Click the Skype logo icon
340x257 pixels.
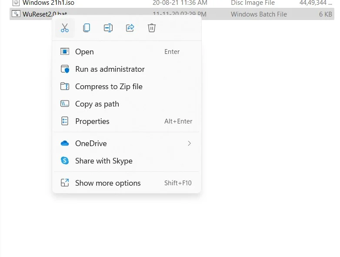[65, 161]
